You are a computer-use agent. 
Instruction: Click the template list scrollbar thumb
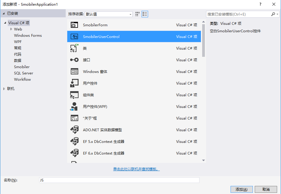[x=203, y=40]
